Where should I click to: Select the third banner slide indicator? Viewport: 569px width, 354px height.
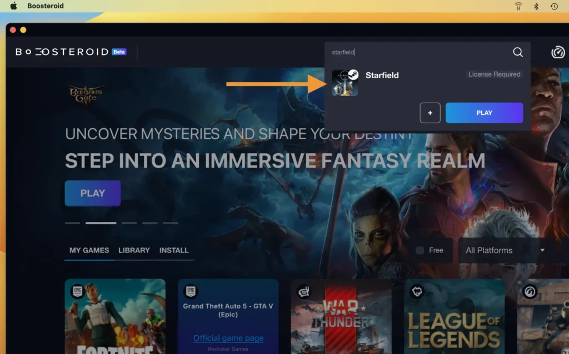point(129,223)
